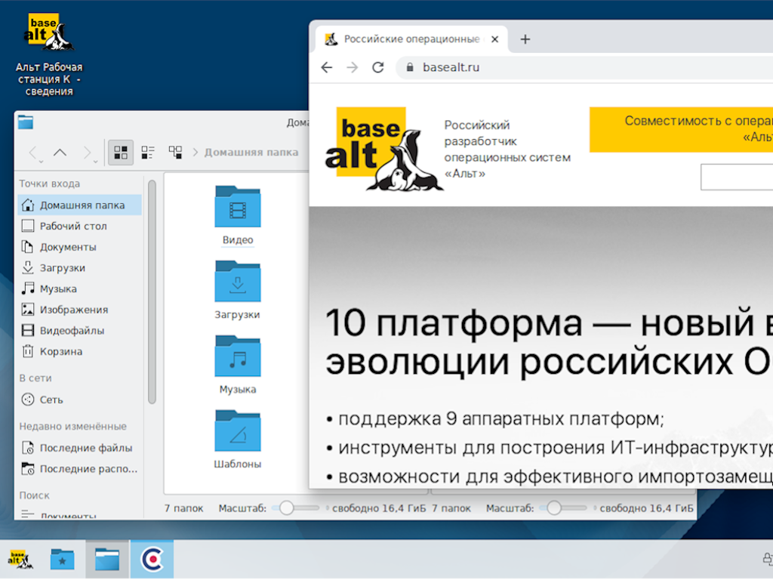773x580 pixels.
Task: Select Домашняя папка in places sidebar
Action: [x=80, y=205]
